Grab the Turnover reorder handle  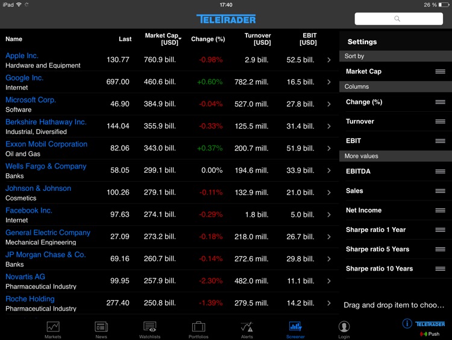(x=440, y=121)
